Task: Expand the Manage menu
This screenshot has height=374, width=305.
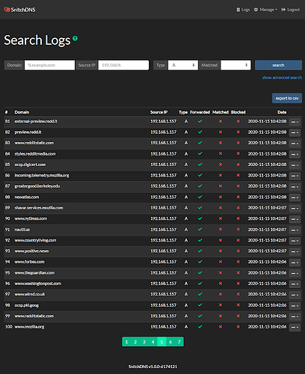Action: pyautogui.click(x=265, y=10)
